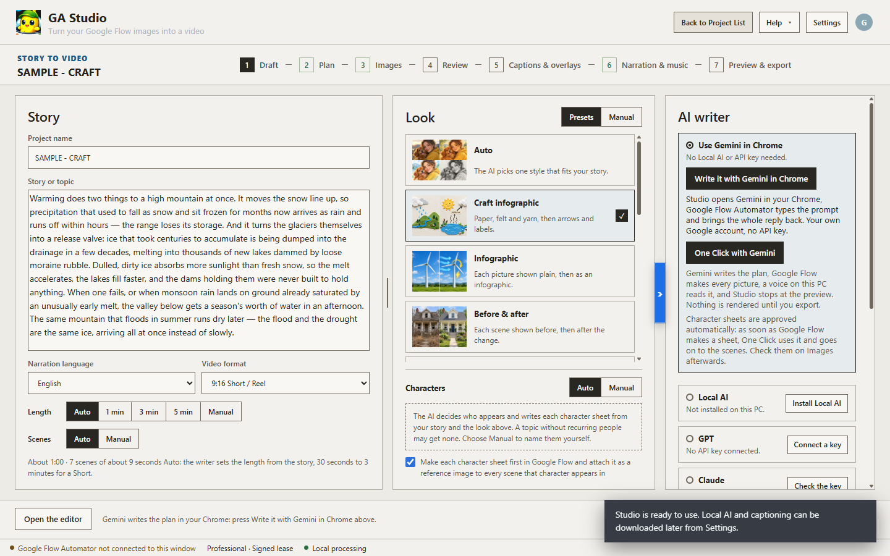Click step number 6 badge
Screen dimensions: 890x556
click(609, 65)
